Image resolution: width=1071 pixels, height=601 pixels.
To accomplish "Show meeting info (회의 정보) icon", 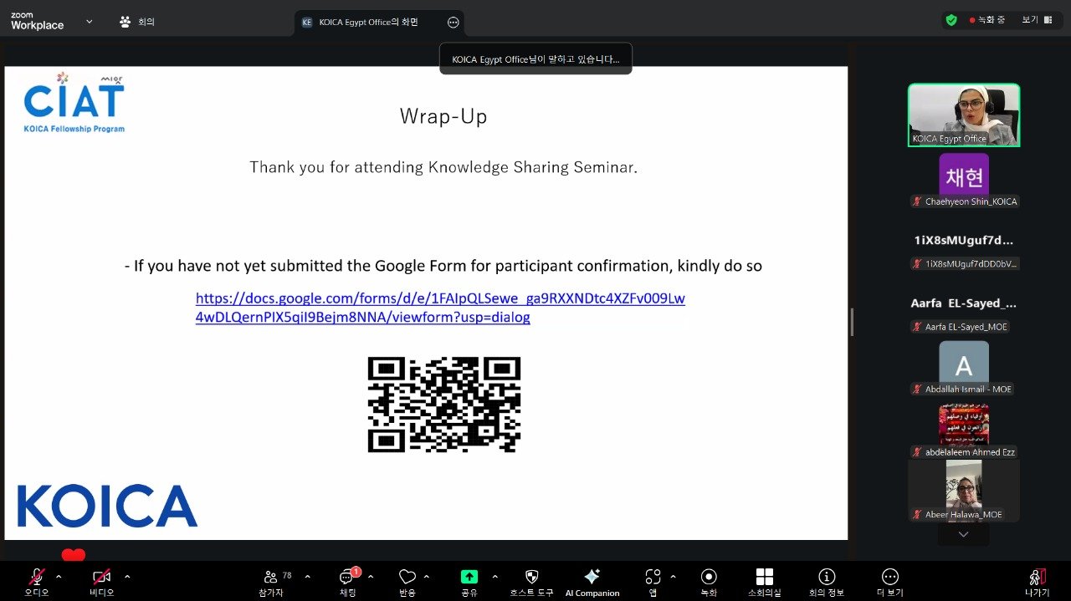I will coord(827,578).
